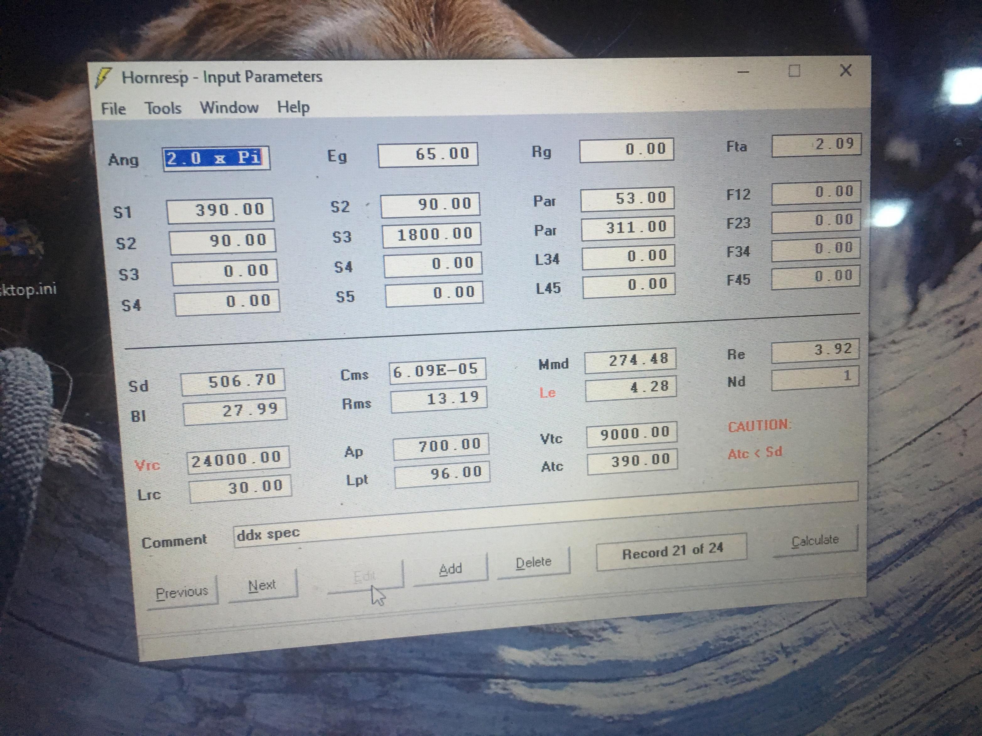Image resolution: width=982 pixels, height=736 pixels.
Task: Click the red CAUTION warning text
Action: pos(760,425)
